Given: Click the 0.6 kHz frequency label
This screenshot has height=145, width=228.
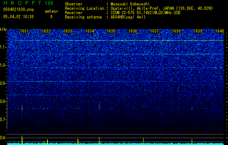Looking at the screenshot, I should (x=3, y=138).
